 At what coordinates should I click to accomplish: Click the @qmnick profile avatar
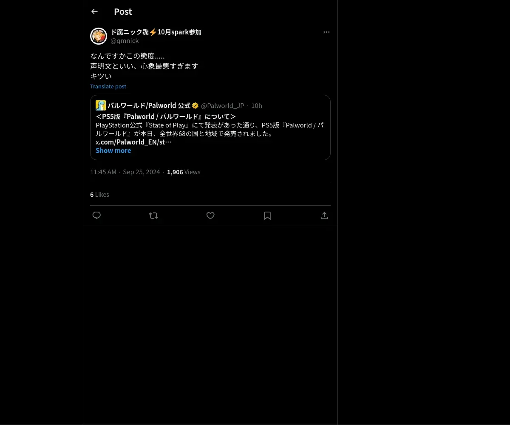[99, 36]
